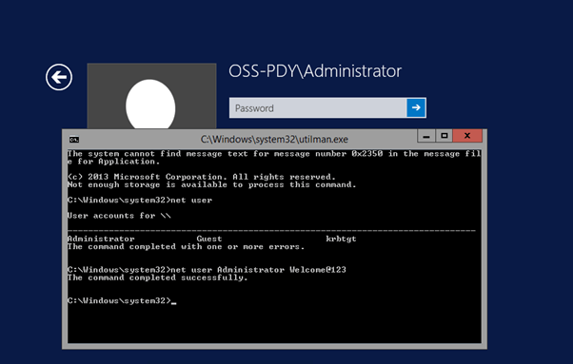
Task: Click the Administrator user avatar picture
Action: 151,96
